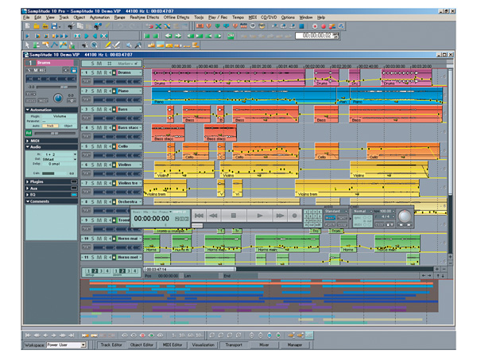
Task: Collapse the Audio section
Action: click(x=28, y=146)
